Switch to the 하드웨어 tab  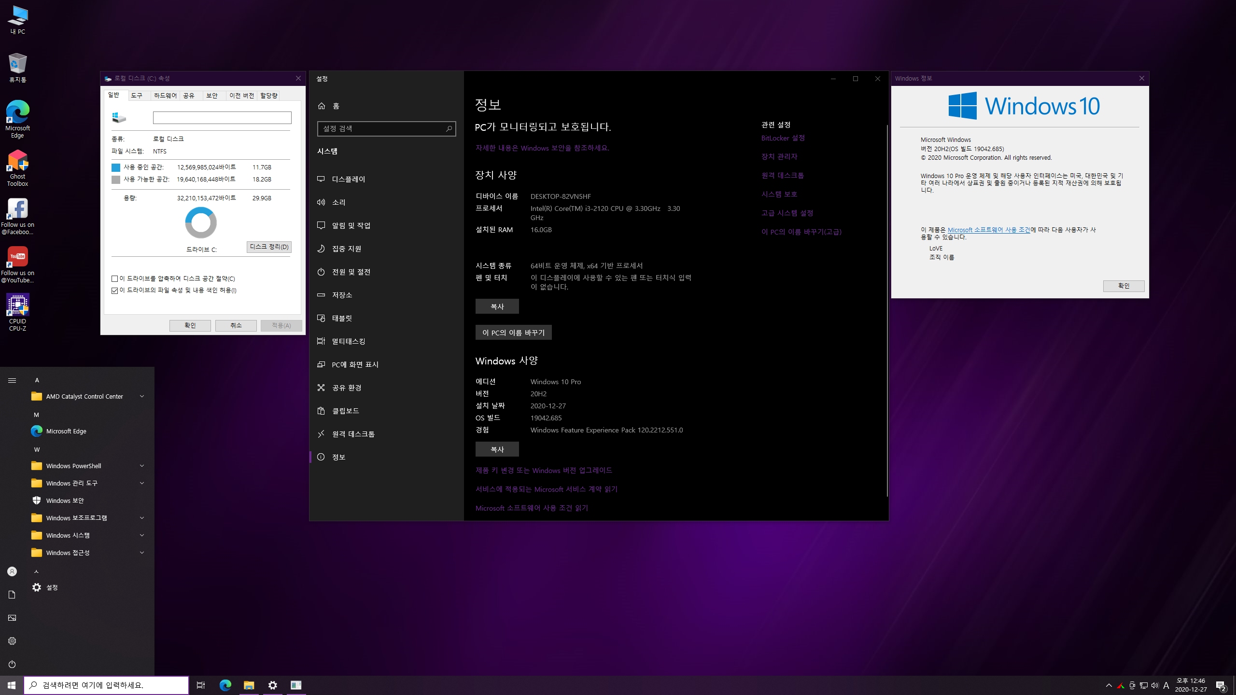click(165, 96)
